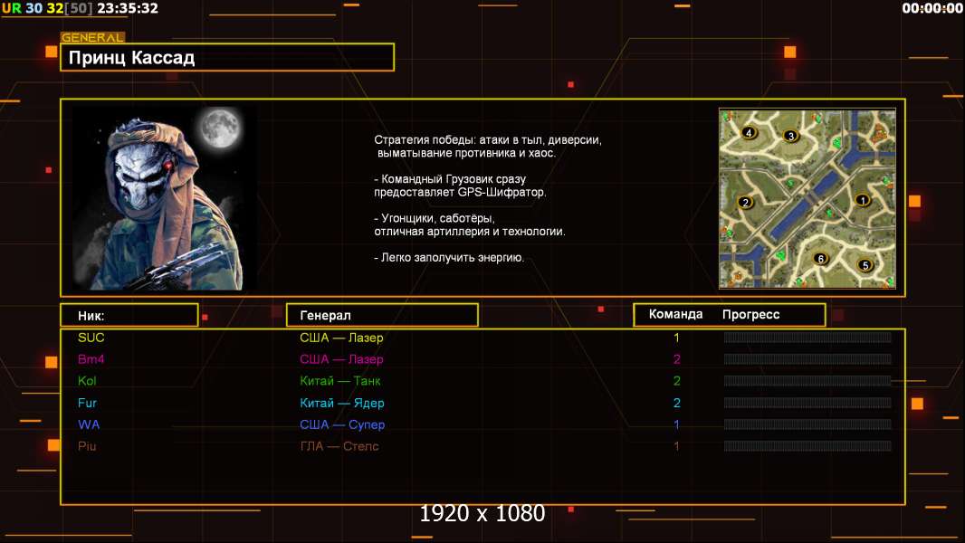Click 'Китай — Ядер' general entry
This screenshot has height=543, width=965.
pyautogui.click(x=341, y=403)
